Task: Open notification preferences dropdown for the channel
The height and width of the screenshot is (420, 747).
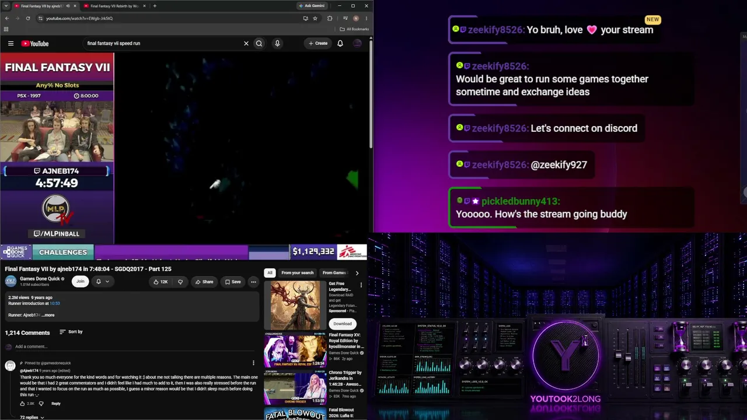Action: click(x=102, y=282)
